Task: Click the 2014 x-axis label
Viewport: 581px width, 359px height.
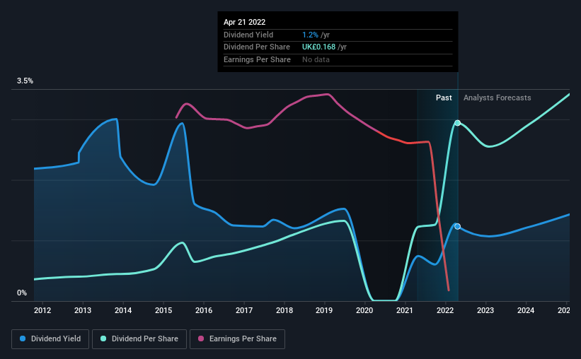Action: [x=123, y=310]
